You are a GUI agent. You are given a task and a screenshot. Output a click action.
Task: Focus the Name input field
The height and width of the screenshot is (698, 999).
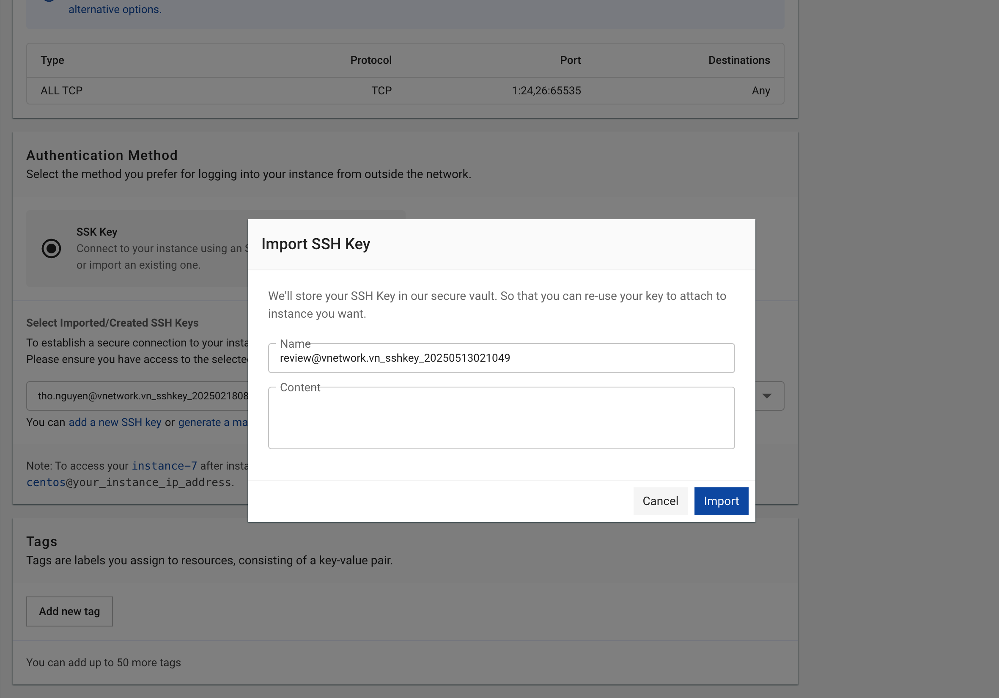coord(501,358)
